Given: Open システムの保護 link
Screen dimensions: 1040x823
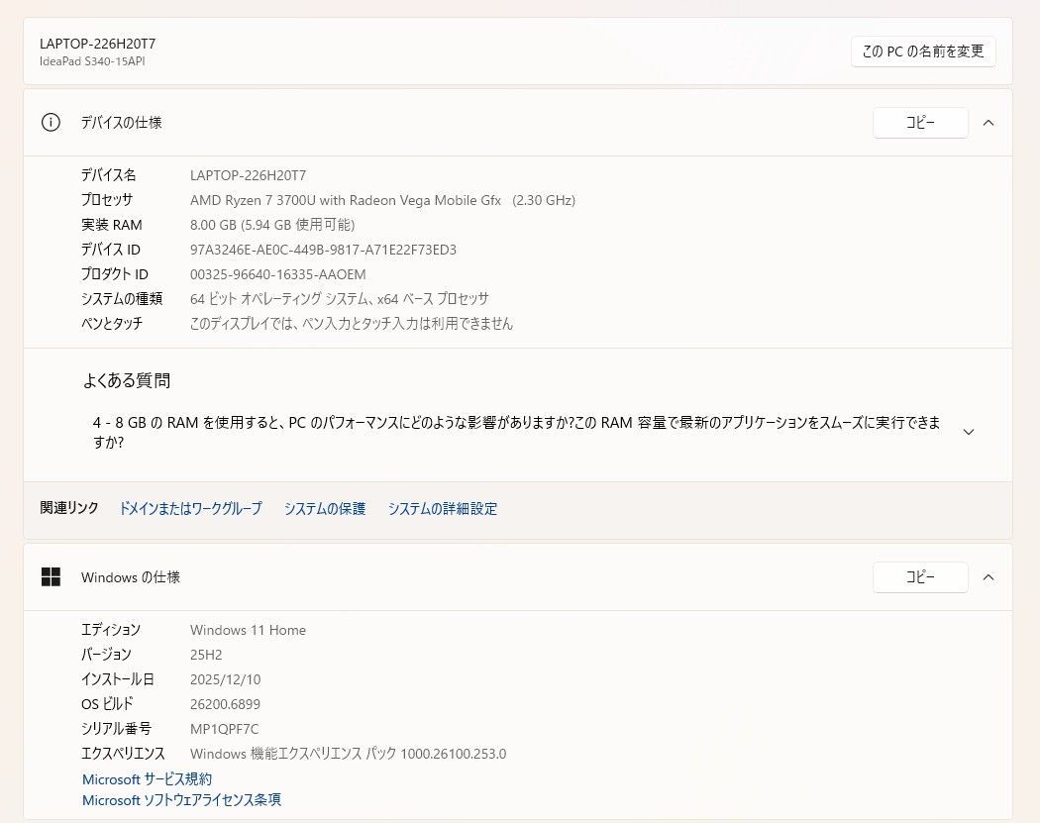Looking at the screenshot, I should (324, 509).
